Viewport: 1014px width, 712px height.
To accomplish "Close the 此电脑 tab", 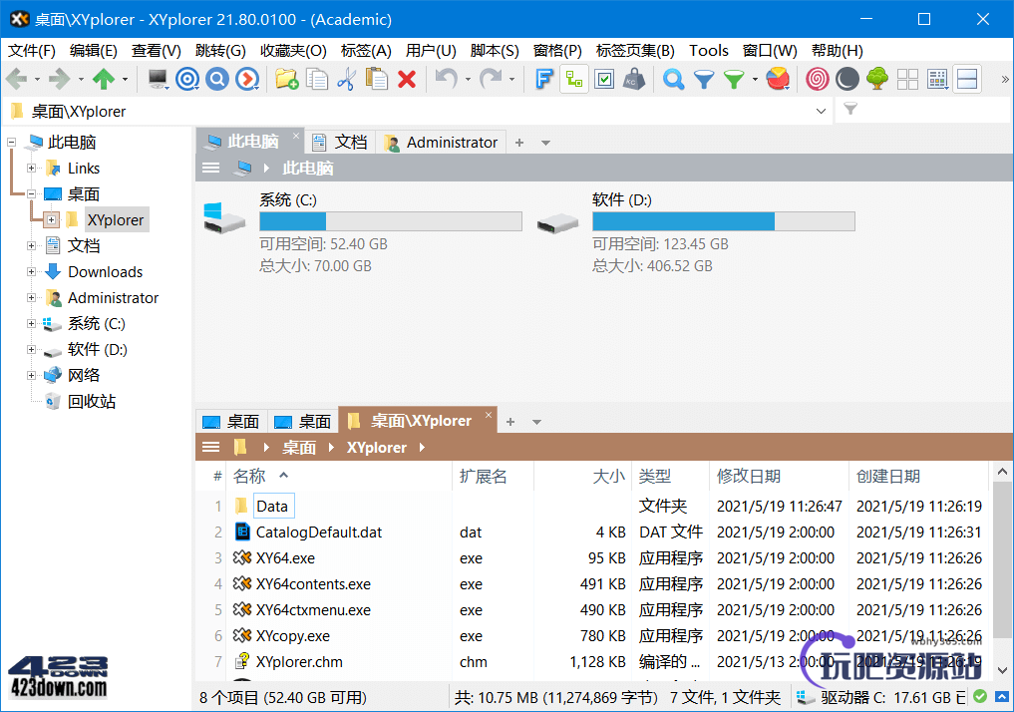I will pos(296,136).
